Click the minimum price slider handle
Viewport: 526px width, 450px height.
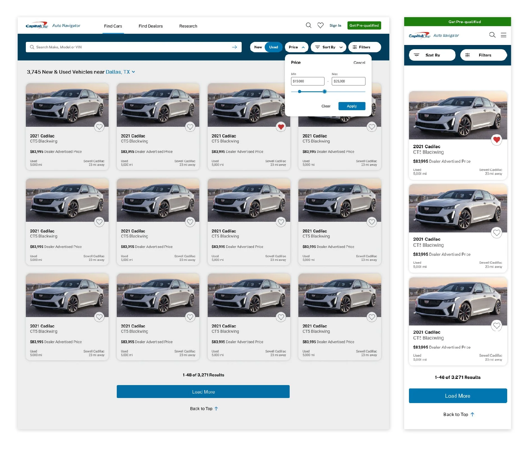pos(299,92)
